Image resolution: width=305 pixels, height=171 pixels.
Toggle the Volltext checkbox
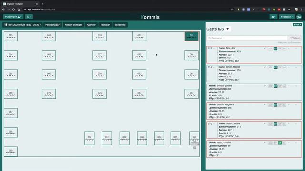pyautogui.click(x=291, y=38)
